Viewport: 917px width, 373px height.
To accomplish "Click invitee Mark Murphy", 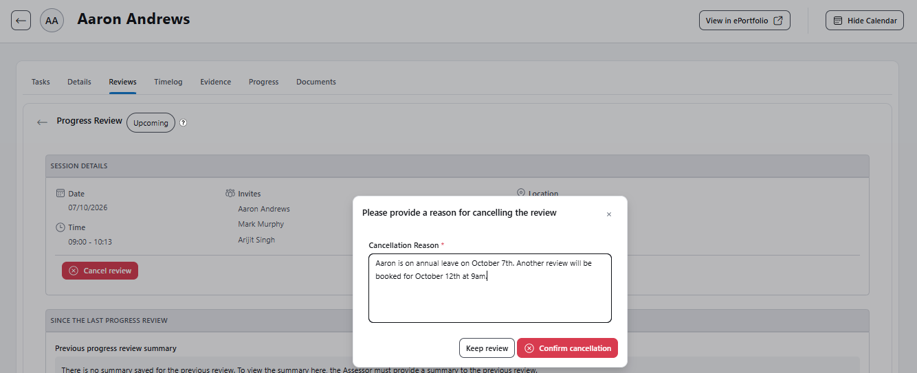I will tap(261, 224).
